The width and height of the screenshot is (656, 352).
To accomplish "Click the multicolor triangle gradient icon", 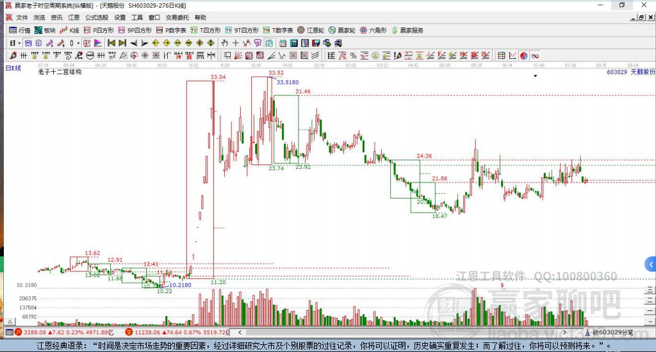I will coord(97,43).
